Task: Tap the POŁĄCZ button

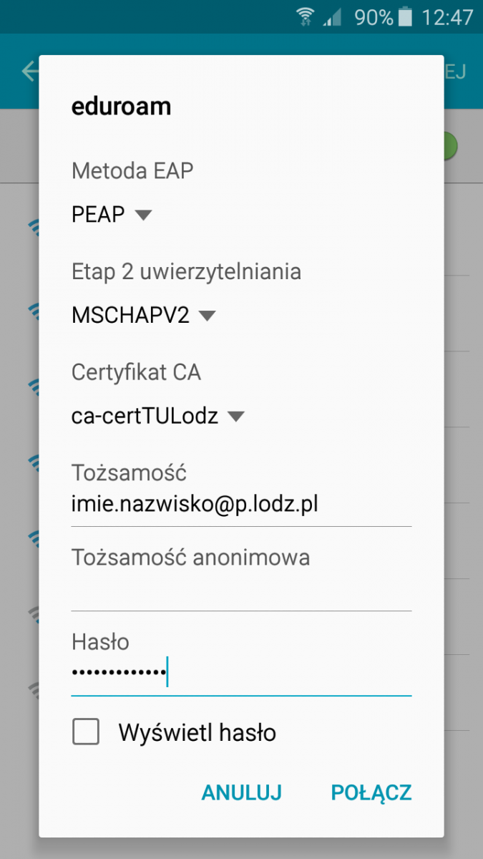Action: 371,792
